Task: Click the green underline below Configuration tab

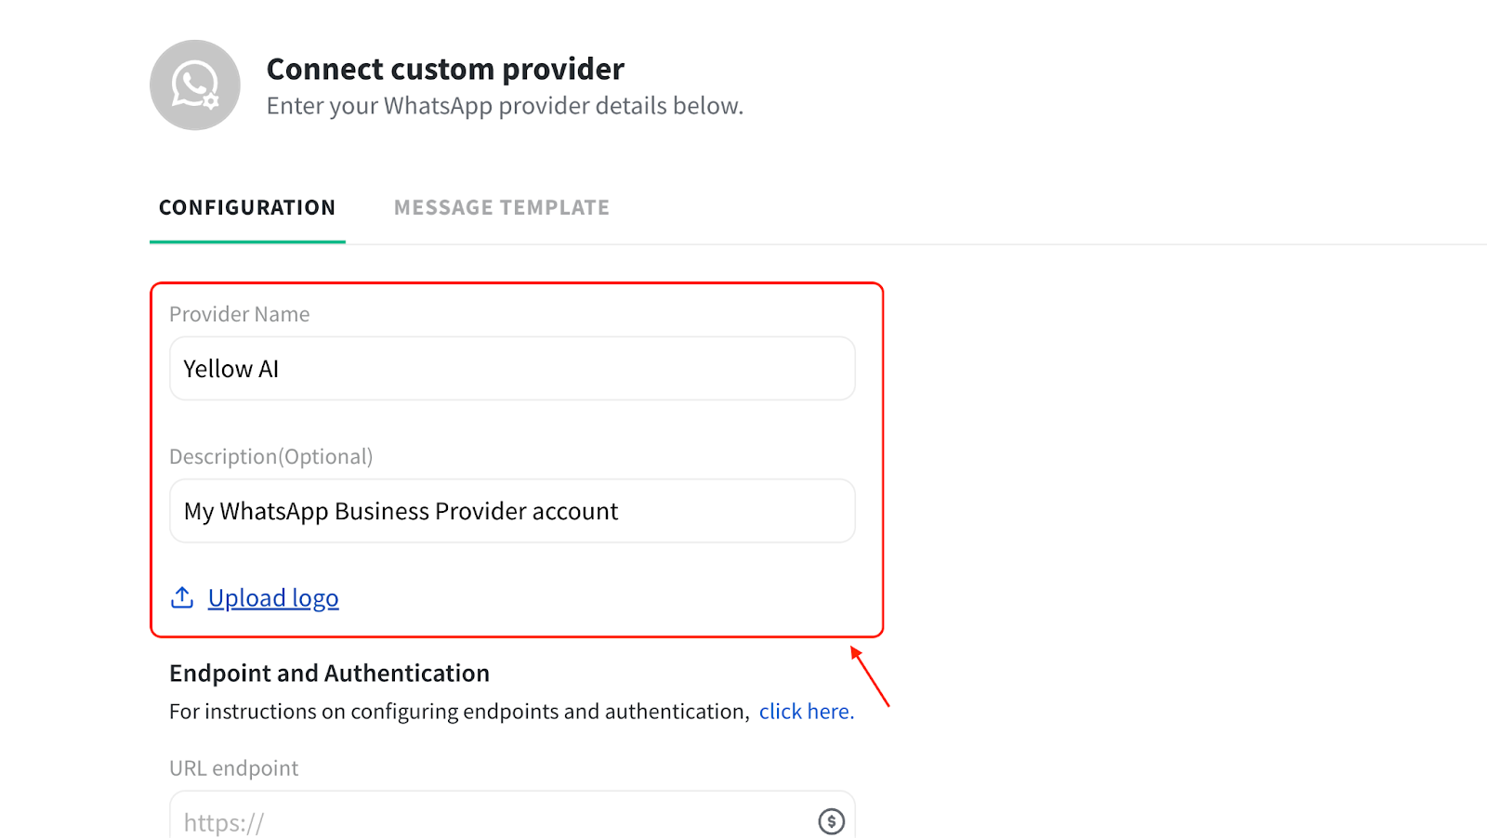Action: tap(247, 242)
